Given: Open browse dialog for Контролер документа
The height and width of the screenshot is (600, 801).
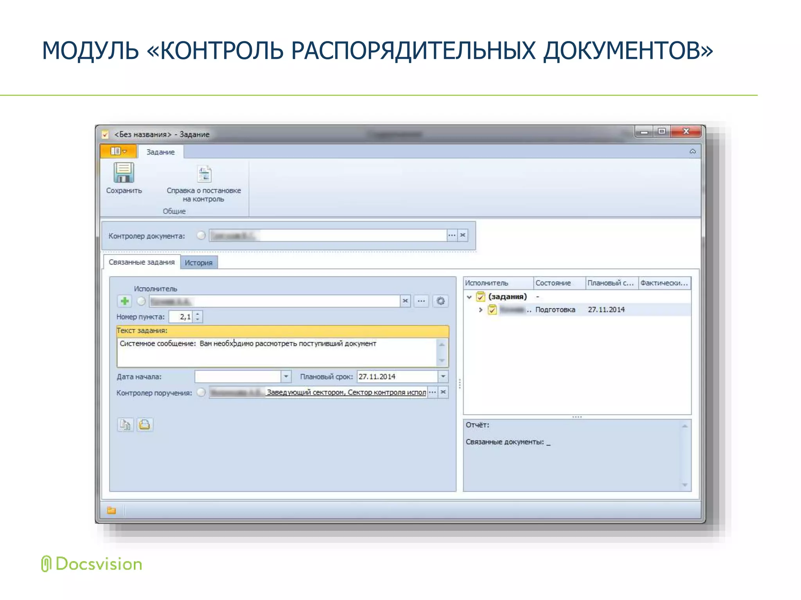Looking at the screenshot, I should 452,235.
